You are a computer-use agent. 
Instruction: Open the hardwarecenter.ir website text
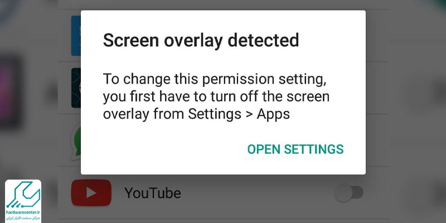tap(23, 212)
